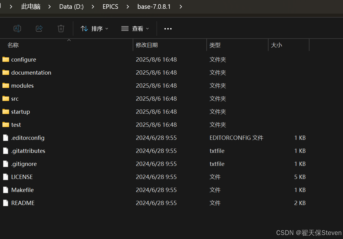343x239 pixels.
Task: Click the share icon in the toolbar
Action: (39, 29)
